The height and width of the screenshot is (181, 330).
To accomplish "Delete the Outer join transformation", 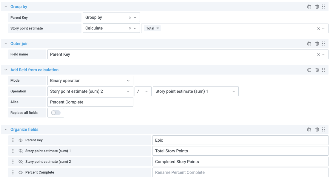I will (317, 43).
